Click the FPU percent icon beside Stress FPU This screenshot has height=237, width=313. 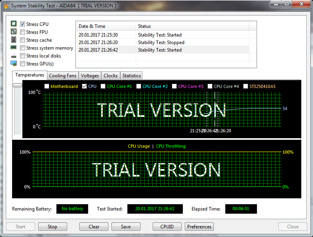tap(14, 32)
